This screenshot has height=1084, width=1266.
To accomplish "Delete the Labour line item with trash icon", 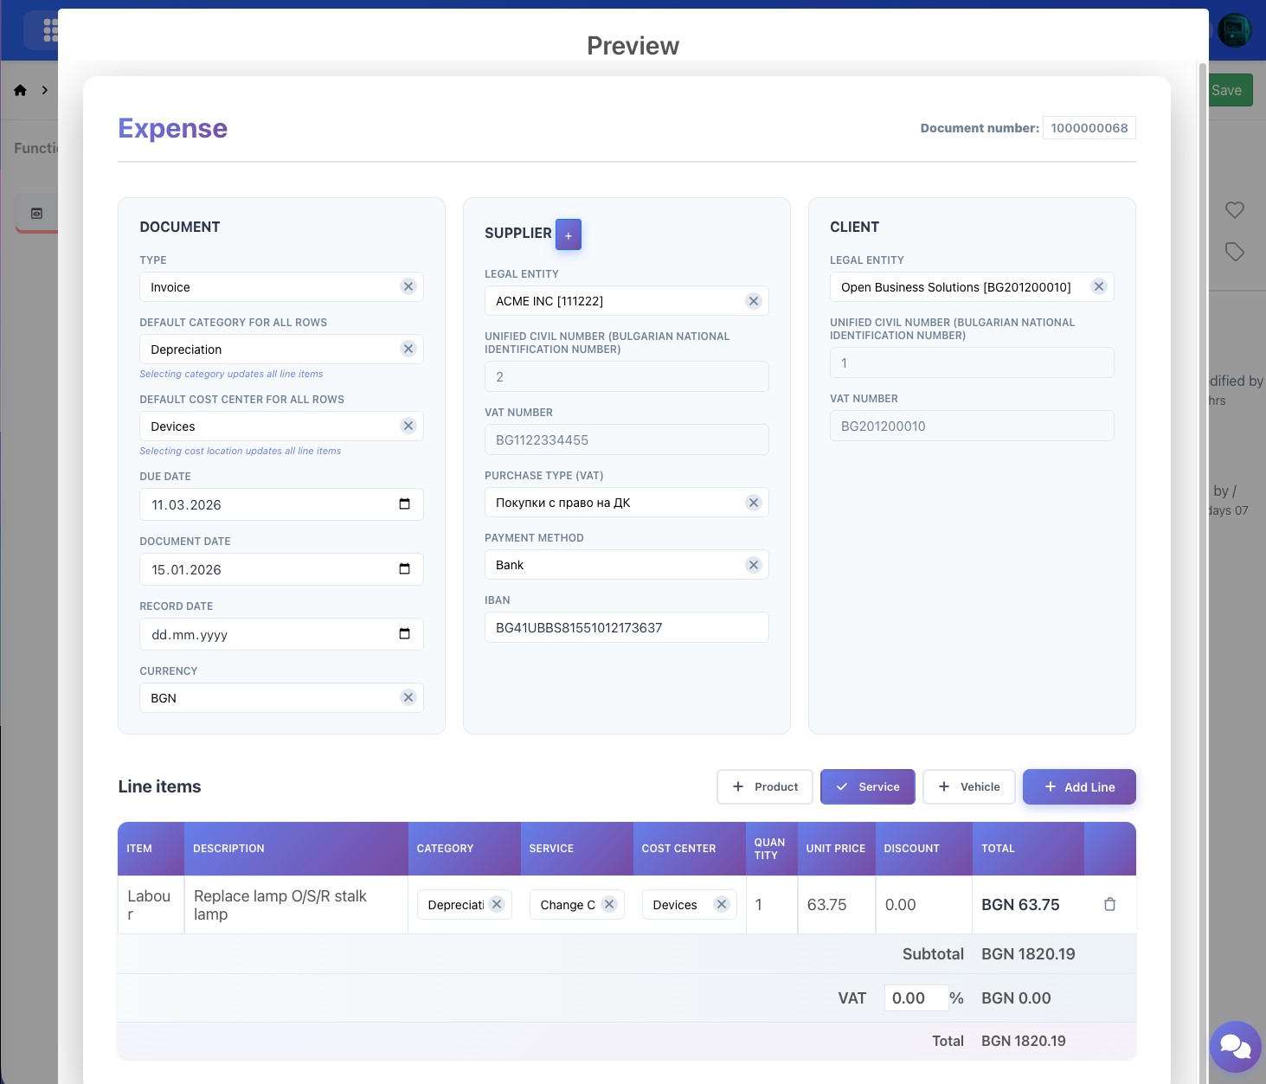I will coord(1110,904).
